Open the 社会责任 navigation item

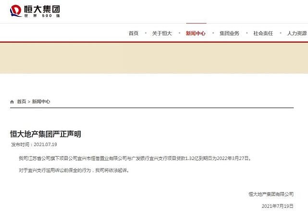[263, 34]
